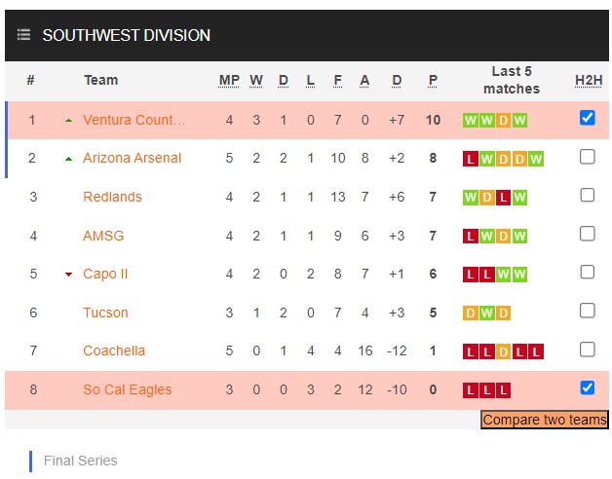Click Arizona Arsenal's green up arrow
This screenshot has width=612, height=479.
pyautogui.click(x=68, y=159)
